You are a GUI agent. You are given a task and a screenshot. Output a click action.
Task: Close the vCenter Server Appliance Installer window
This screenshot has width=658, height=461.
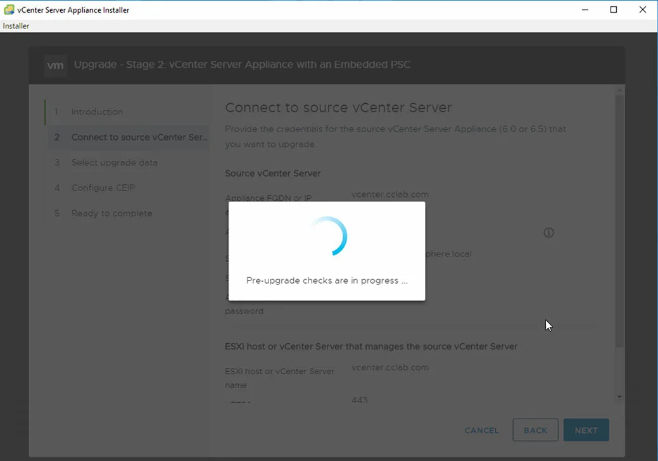[642, 9]
